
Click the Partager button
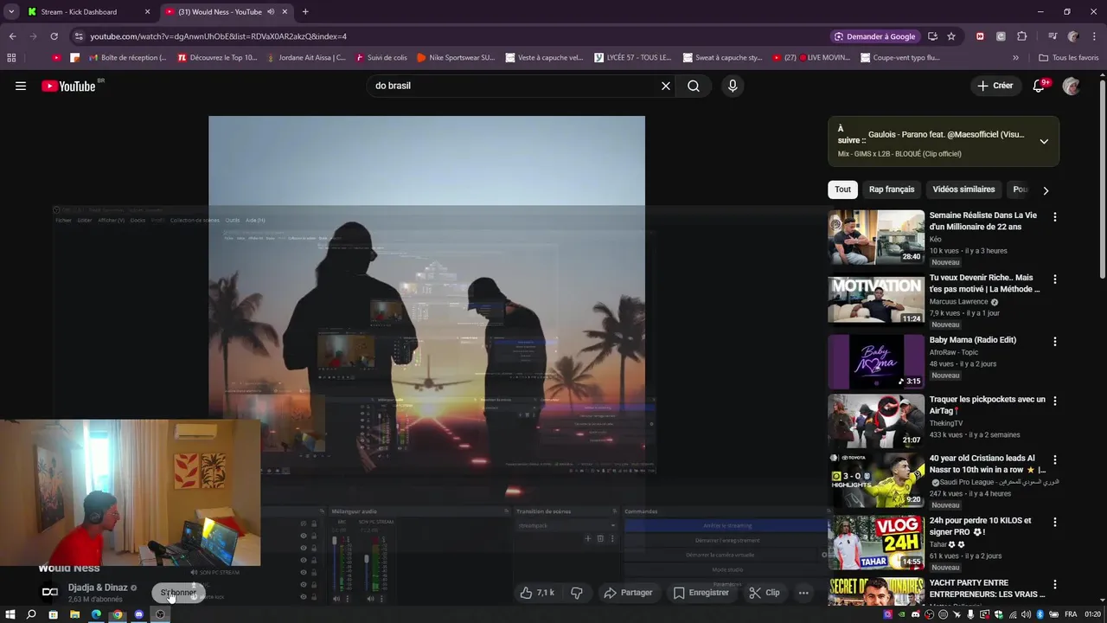[x=628, y=593]
